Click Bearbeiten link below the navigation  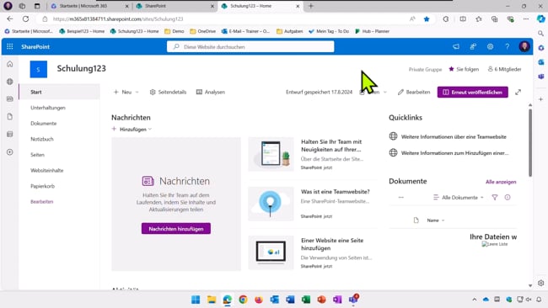tap(41, 202)
